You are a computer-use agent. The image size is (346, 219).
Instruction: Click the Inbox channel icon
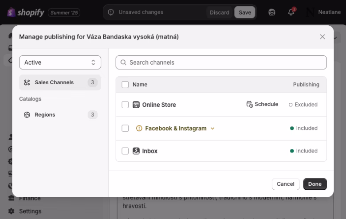click(136, 151)
